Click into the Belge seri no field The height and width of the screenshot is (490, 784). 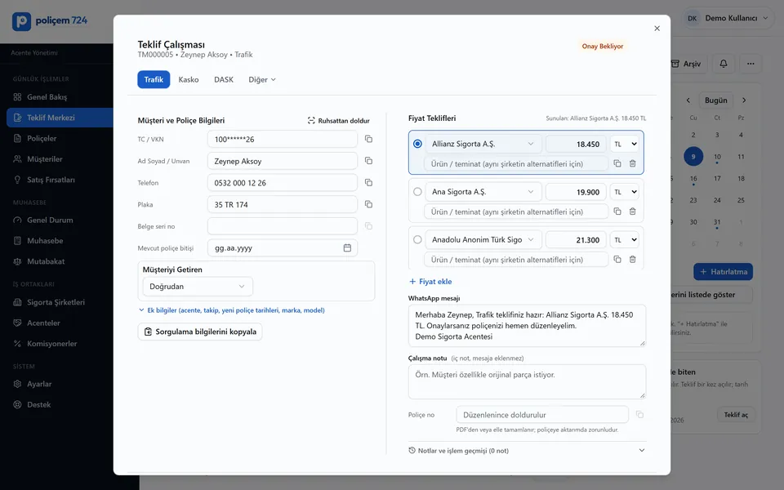(x=283, y=226)
